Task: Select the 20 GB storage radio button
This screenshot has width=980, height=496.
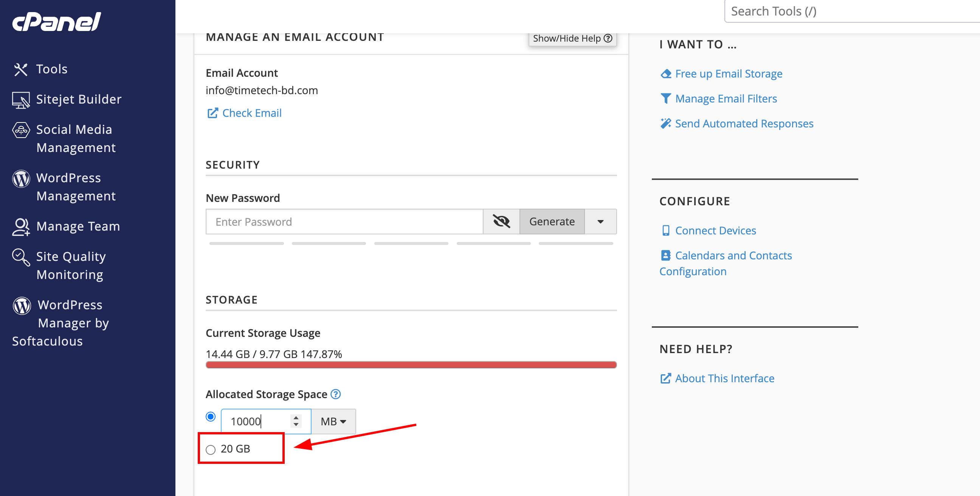Action: click(x=210, y=449)
